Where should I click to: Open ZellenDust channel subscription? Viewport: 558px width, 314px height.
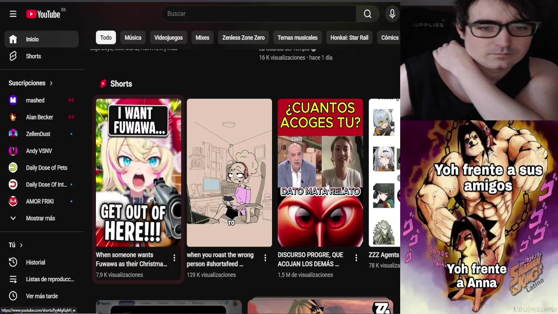pyautogui.click(x=41, y=134)
